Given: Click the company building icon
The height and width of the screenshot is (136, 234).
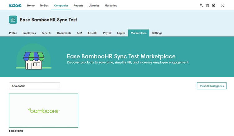Looking at the screenshot, I should click(x=13, y=20).
